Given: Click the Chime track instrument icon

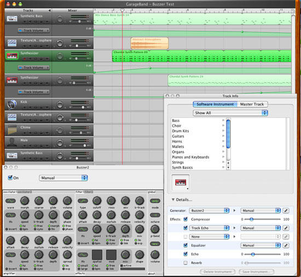Looking at the screenshot, I should tap(12, 130).
